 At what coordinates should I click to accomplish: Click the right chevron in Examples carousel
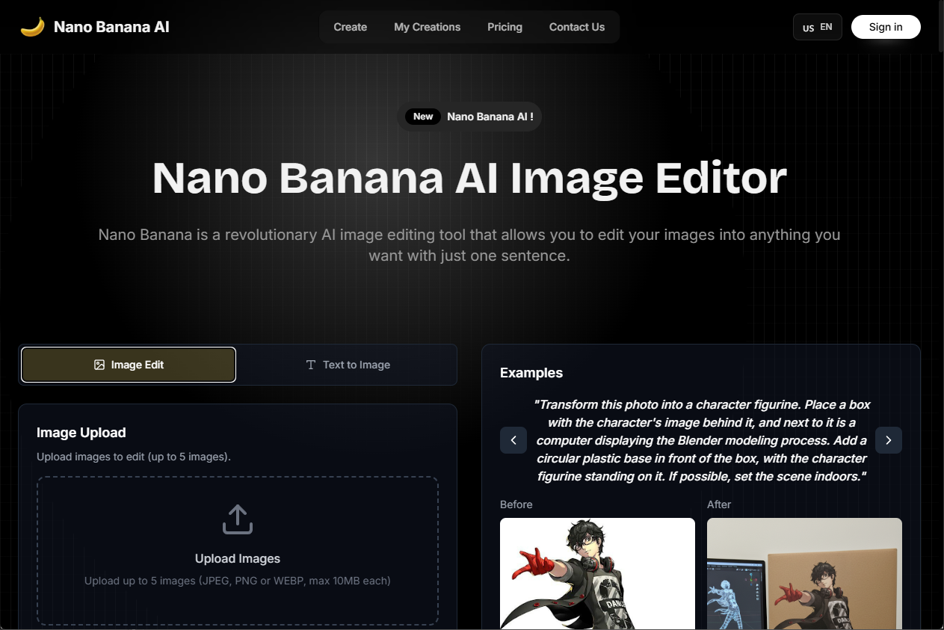(889, 440)
